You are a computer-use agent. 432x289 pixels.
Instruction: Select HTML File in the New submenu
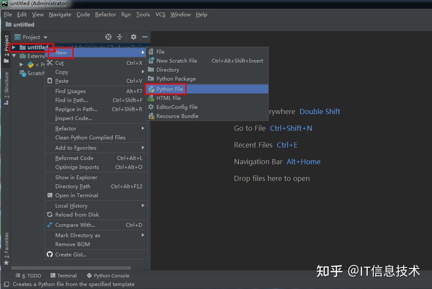(x=169, y=98)
